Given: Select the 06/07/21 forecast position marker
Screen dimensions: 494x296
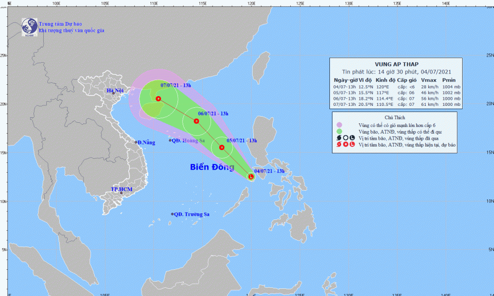Looking at the screenshot, I should pos(196,121).
